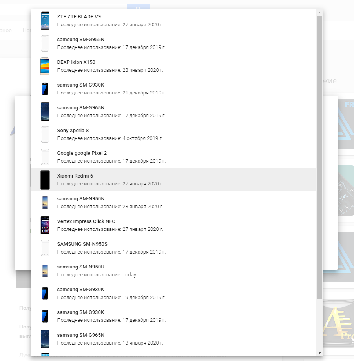This screenshot has height=361, width=354.
Task: Click the blank phone icon beside samsung SM-G955N
Action: pyautogui.click(x=45, y=44)
